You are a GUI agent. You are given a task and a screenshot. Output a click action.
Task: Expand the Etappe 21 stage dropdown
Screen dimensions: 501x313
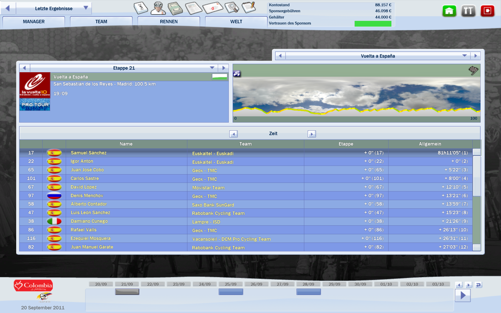[x=212, y=68]
